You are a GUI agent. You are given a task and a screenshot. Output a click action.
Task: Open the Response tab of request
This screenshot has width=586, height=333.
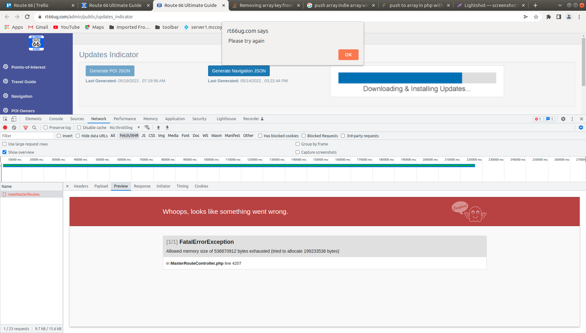point(142,186)
